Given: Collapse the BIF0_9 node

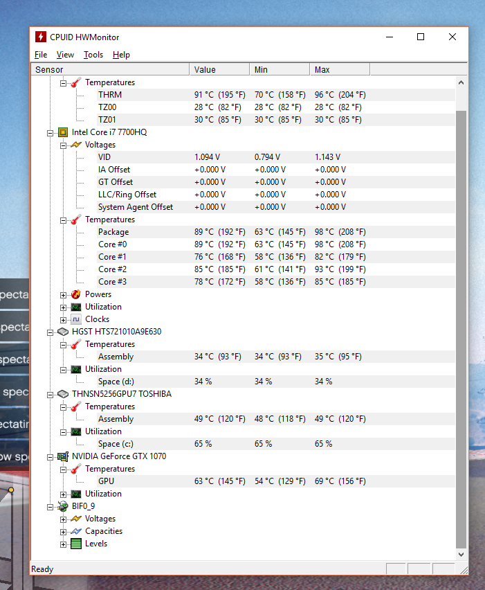Looking at the screenshot, I should click(x=50, y=507).
